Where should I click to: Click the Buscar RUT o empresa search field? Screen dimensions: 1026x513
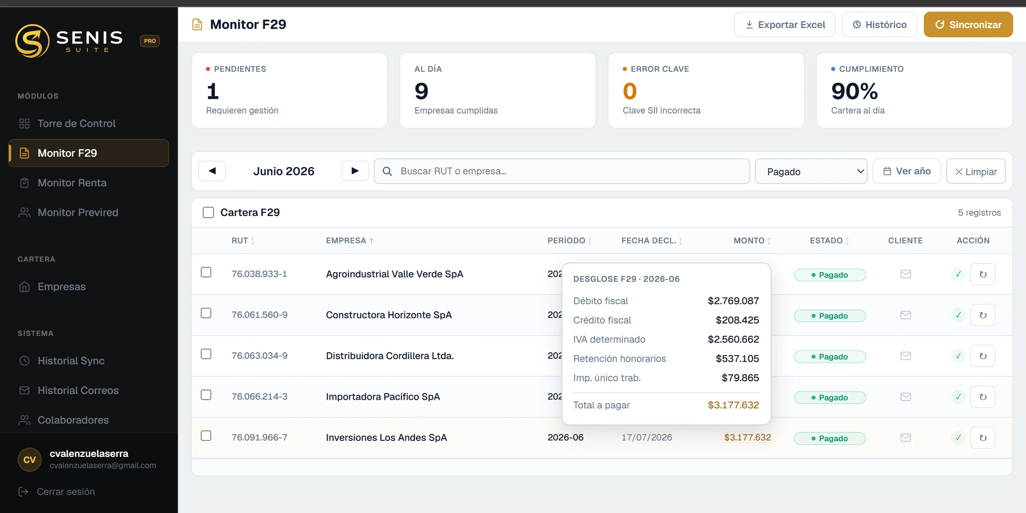(x=562, y=171)
